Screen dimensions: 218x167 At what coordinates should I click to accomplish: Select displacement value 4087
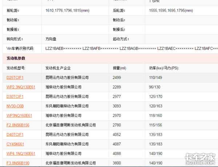coord(117,144)
